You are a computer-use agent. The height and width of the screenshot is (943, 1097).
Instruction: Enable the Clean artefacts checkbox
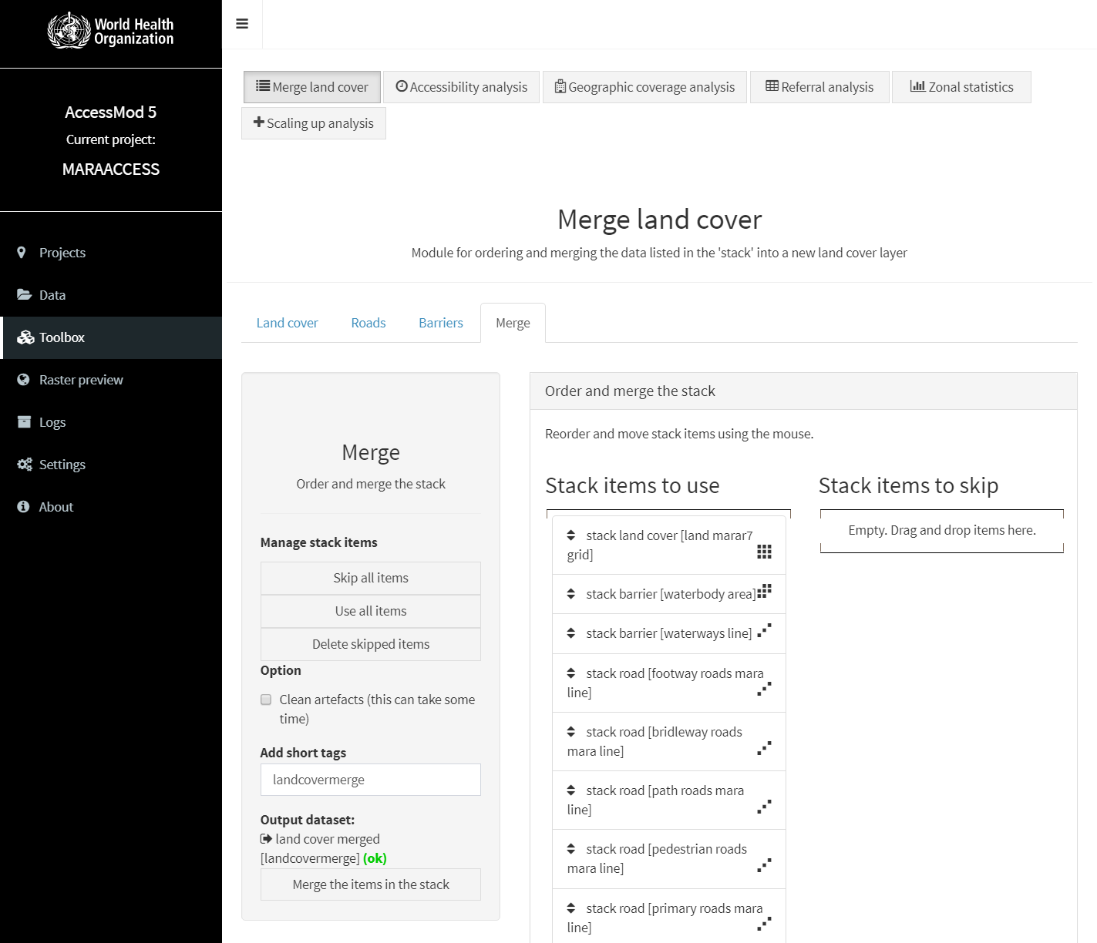click(266, 700)
